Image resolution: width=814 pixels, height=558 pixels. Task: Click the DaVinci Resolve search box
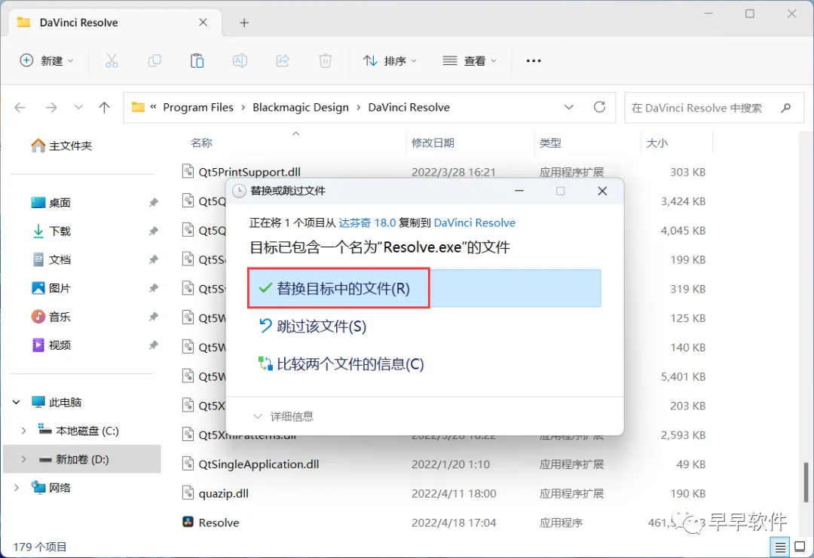[714, 108]
